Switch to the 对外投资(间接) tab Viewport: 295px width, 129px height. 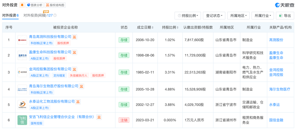38,16
